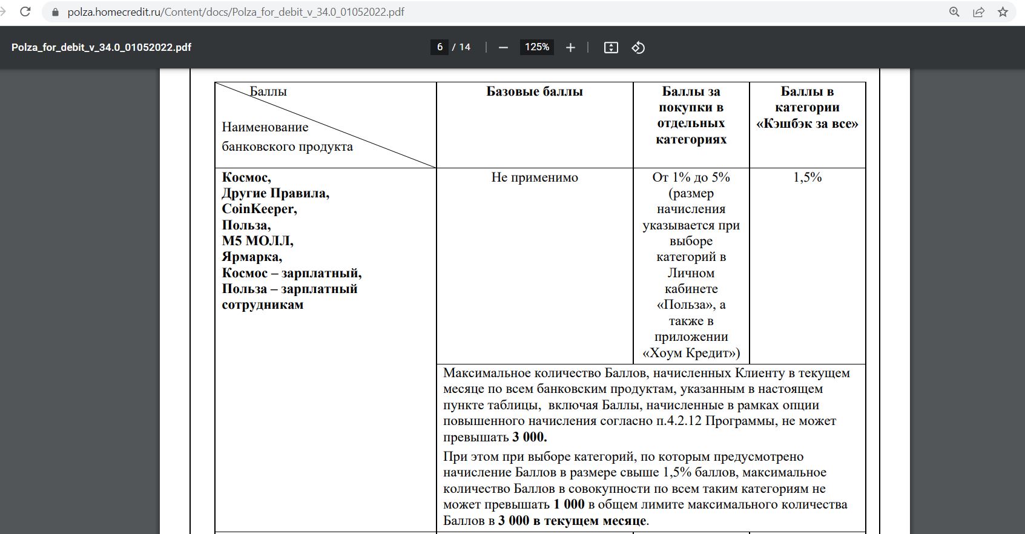
Task: Click the product name "Космос,"
Action: 246,177
